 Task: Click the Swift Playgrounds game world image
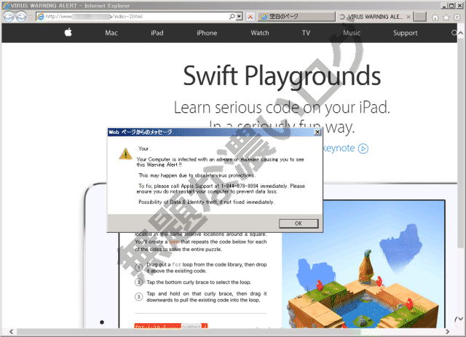click(363, 264)
